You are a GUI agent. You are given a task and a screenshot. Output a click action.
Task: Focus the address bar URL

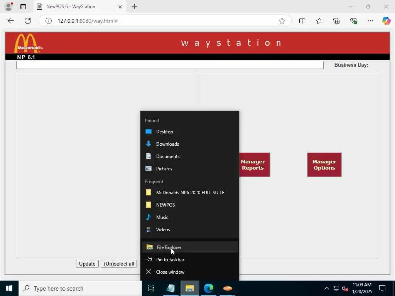(88, 21)
